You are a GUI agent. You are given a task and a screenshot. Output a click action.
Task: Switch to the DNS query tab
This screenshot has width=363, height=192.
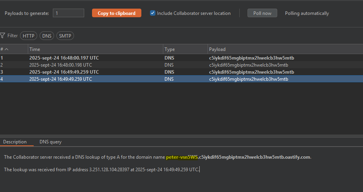tap(51, 142)
